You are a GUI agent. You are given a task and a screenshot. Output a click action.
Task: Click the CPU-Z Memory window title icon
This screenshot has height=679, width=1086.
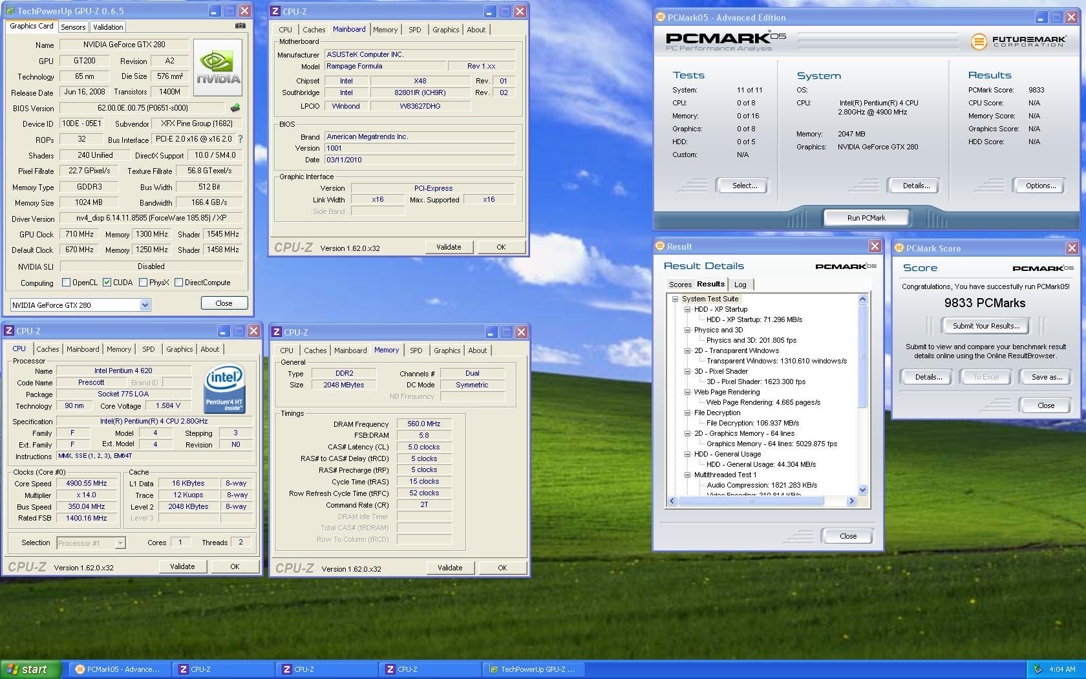277,332
